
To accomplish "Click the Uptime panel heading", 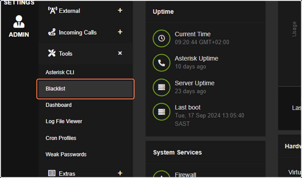I will [x=163, y=12].
